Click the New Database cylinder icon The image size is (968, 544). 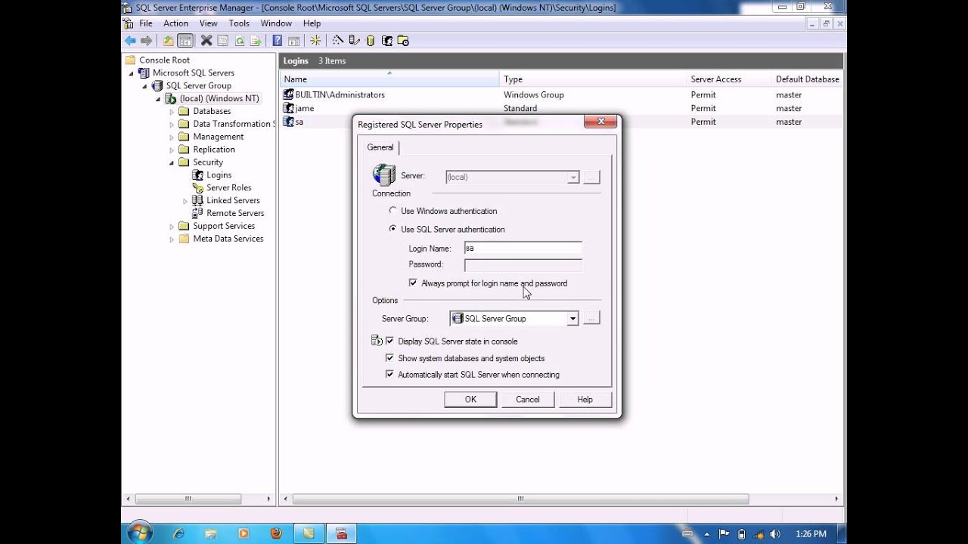tap(370, 41)
